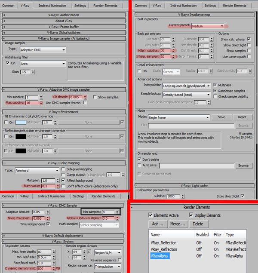Viewport: 258px width, 273px height.
Task: Click the Clr thresh 0.005 field
Action: point(76,97)
